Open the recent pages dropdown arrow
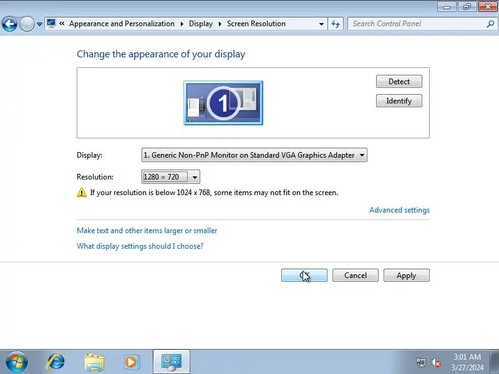499x374 pixels. (x=39, y=24)
